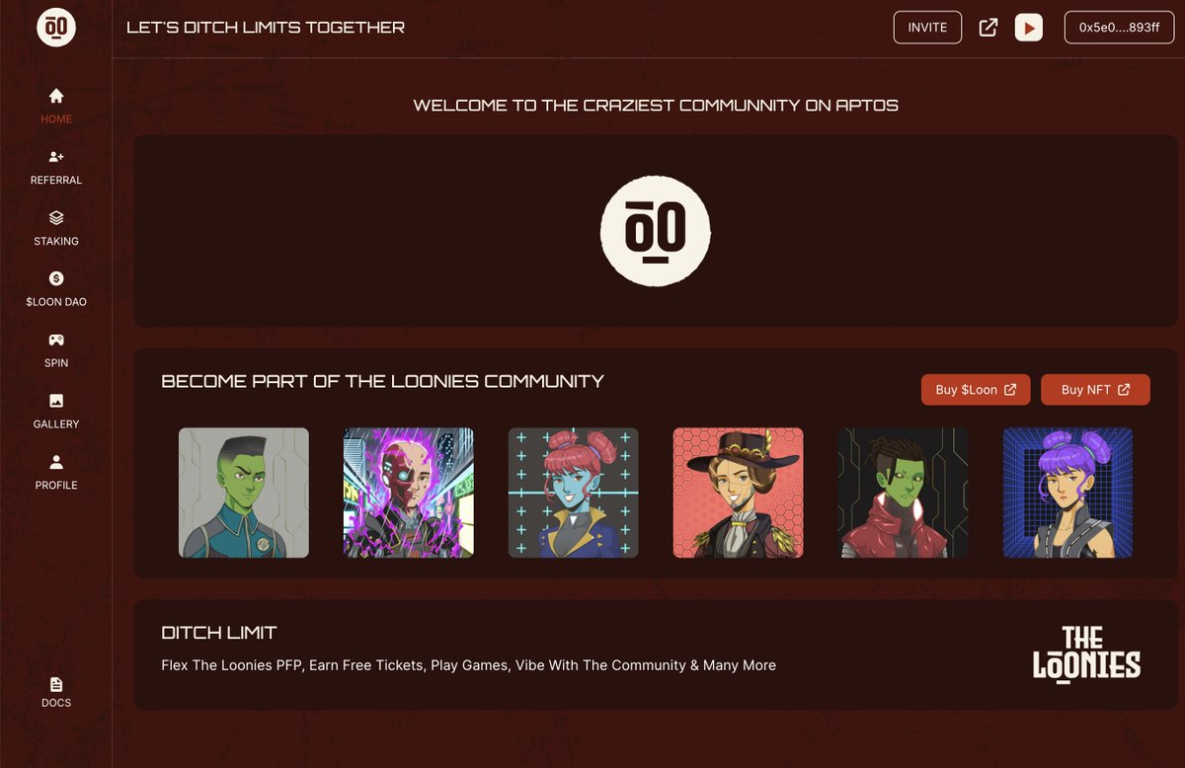Click the external link icon beside Invite
This screenshot has height=768, width=1185.
[x=988, y=28]
